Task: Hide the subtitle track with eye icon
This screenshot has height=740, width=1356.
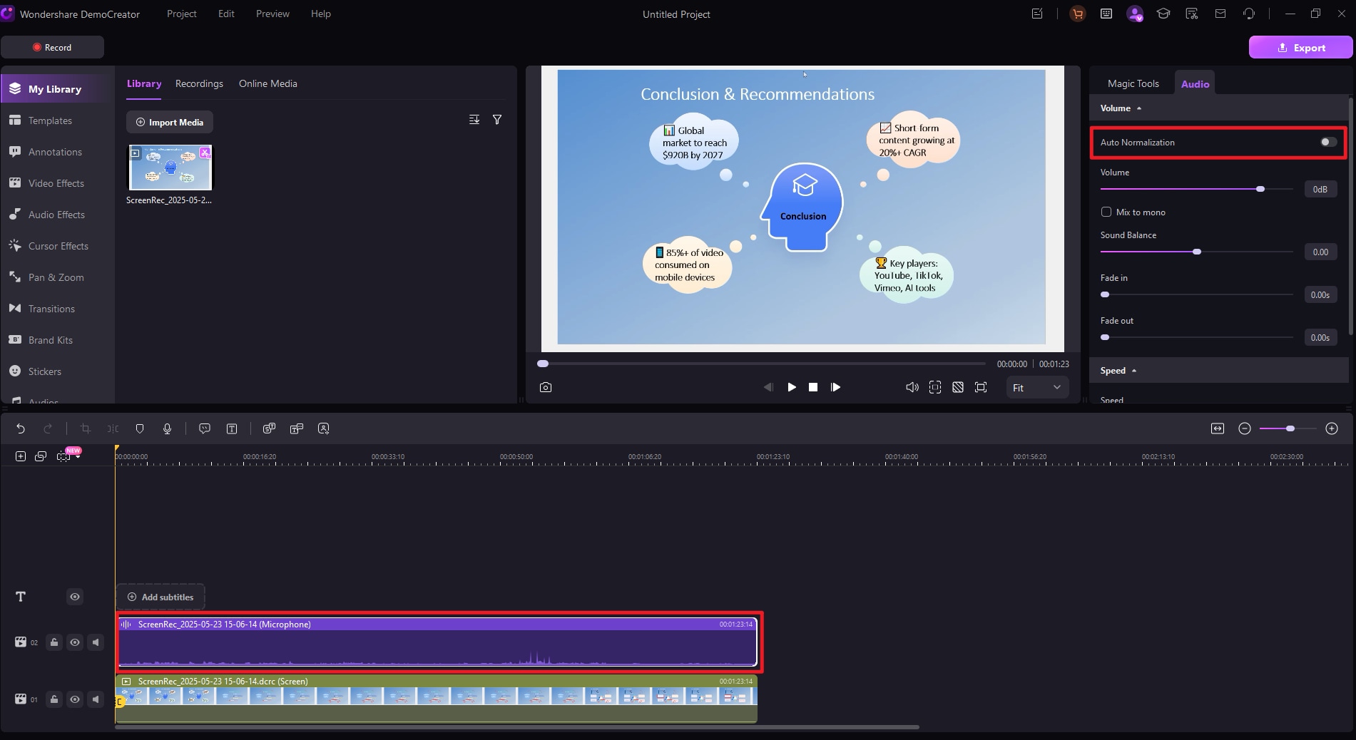Action: coord(75,597)
